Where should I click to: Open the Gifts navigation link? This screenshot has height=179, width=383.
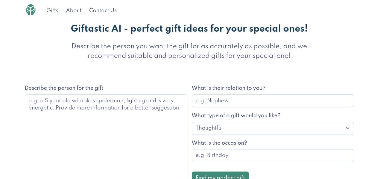(52, 10)
